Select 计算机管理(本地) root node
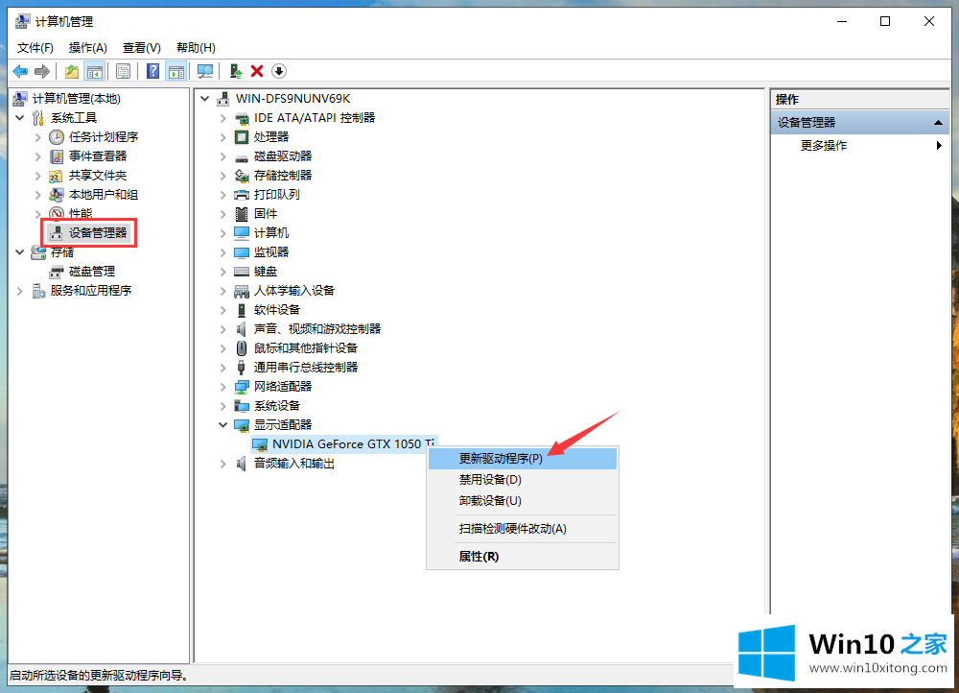 click(x=77, y=99)
